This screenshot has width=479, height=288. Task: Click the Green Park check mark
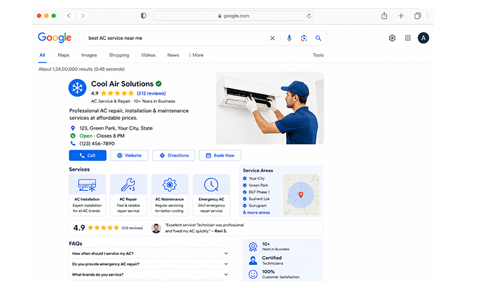point(244,185)
